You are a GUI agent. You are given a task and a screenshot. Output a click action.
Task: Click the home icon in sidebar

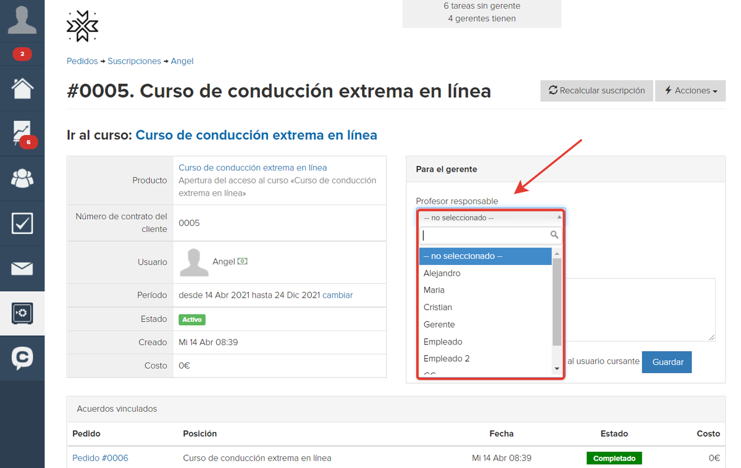click(x=22, y=88)
